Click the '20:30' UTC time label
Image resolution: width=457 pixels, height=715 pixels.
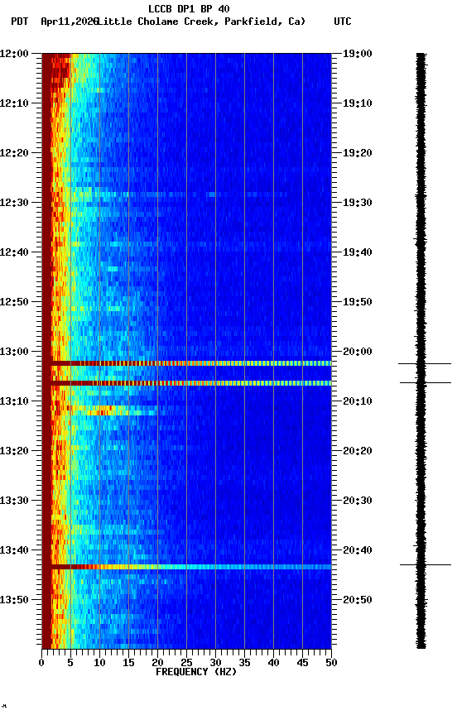(358, 501)
